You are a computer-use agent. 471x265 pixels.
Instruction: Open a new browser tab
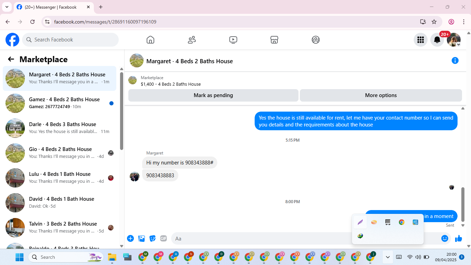pyautogui.click(x=101, y=7)
